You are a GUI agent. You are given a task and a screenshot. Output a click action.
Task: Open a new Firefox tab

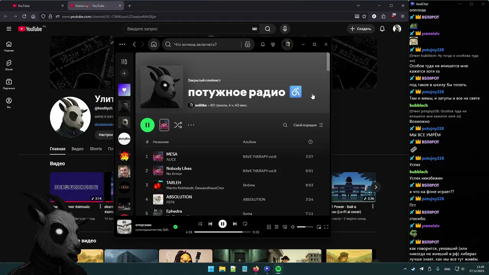pyautogui.click(x=130, y=6)
